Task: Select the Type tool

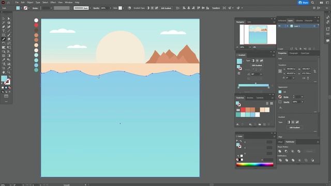Action: point(4,31)
